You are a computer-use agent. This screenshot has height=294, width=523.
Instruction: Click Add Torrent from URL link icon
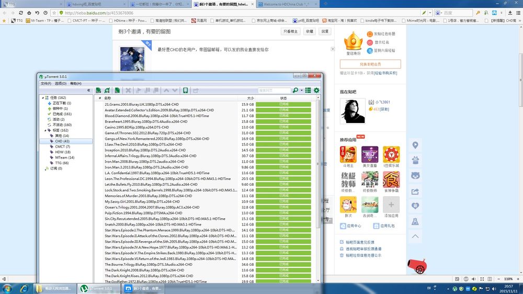pyautogui.click(x=107, y=91)
